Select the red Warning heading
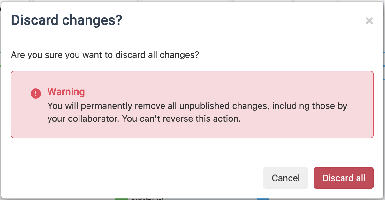Viewport: 385px width, 200px height. click(66, 92)
